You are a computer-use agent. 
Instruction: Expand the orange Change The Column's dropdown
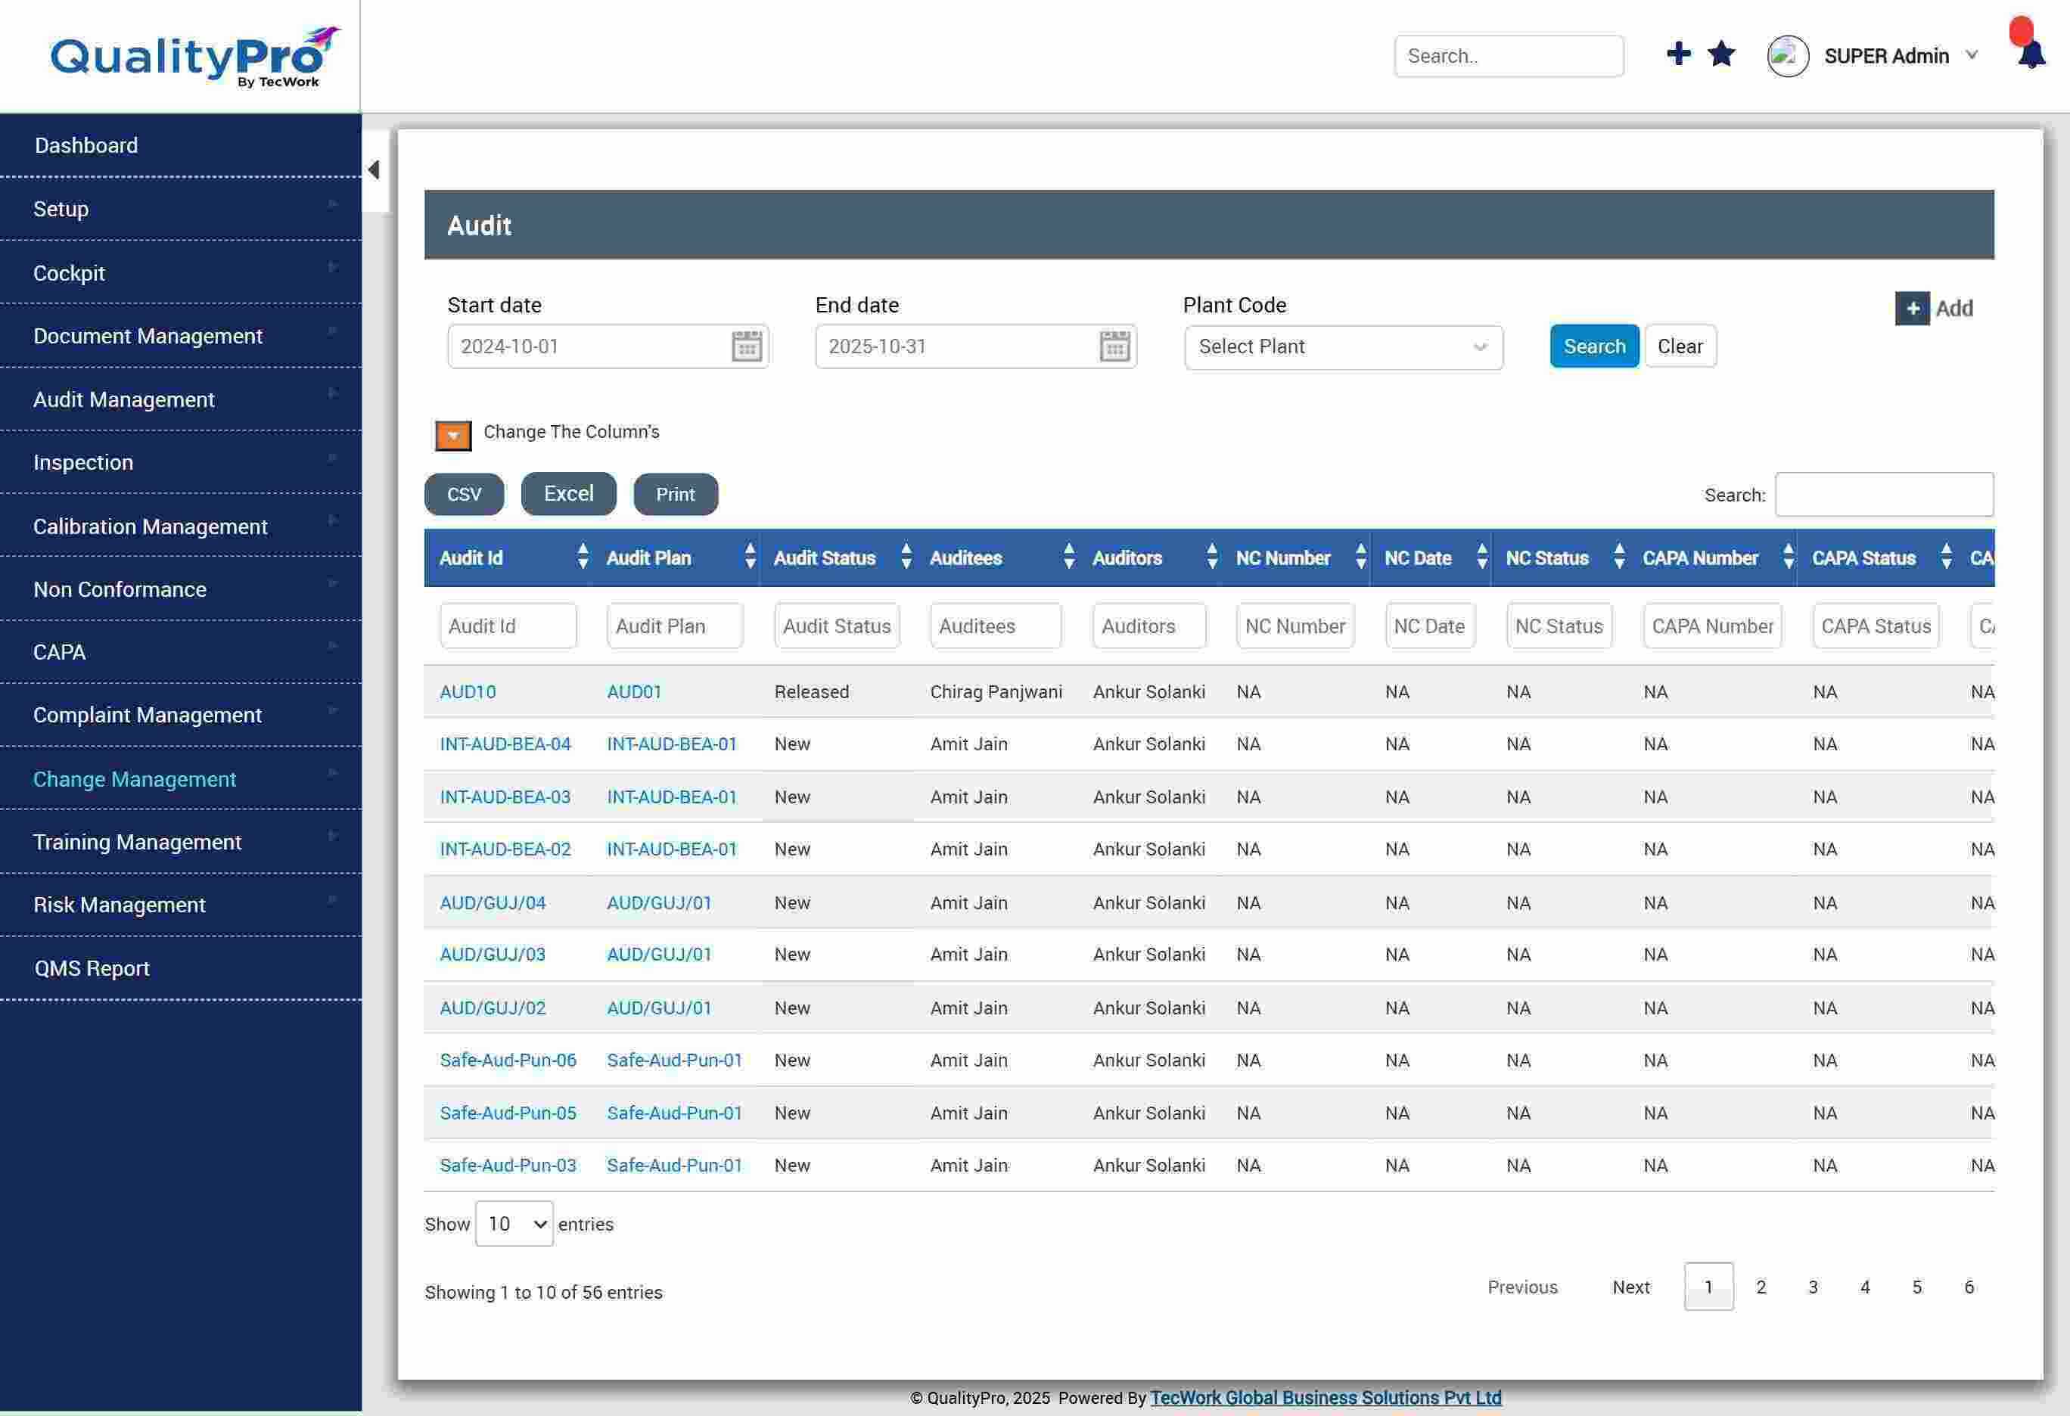(452, 435)
